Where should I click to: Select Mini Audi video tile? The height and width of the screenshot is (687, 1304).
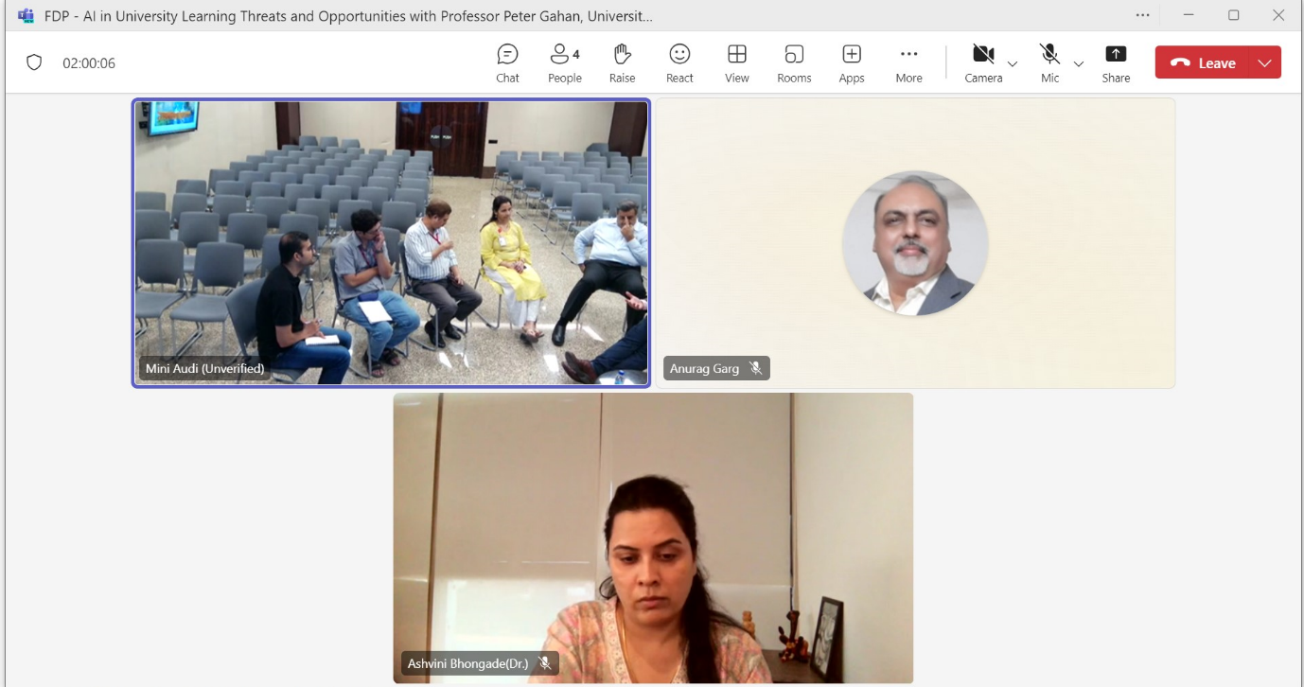[x=391, y=243]
